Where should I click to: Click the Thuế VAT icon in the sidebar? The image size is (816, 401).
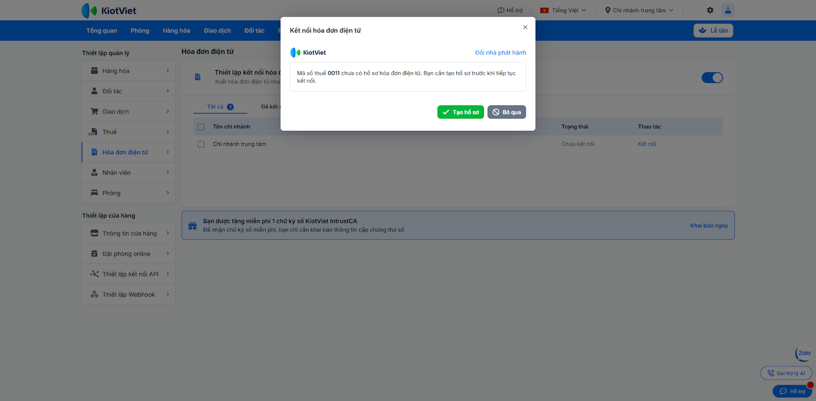tap(93, 132)
